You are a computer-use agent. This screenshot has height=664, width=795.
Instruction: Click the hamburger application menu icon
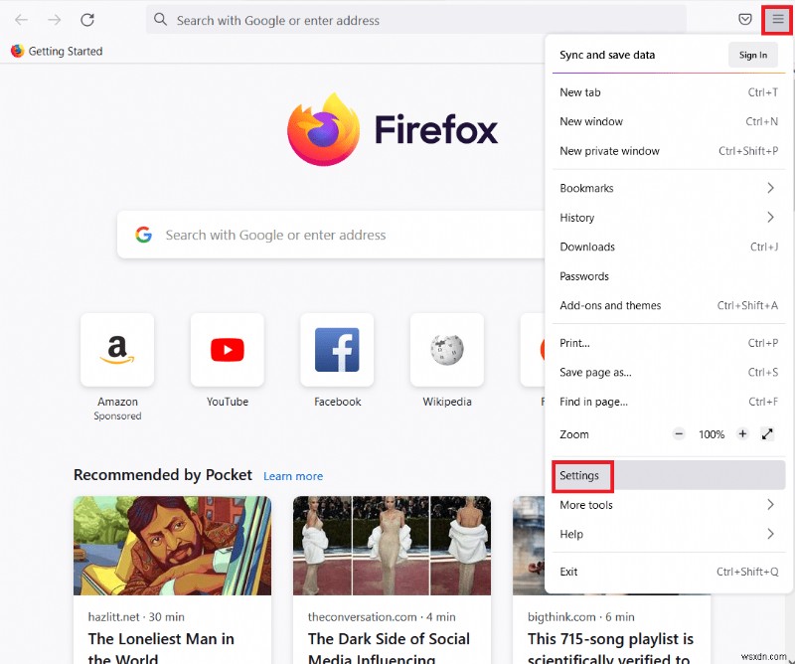[776, 20]
